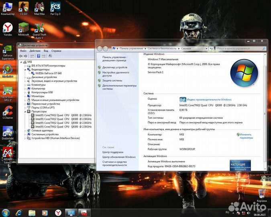Collapse the Видеоадаптеры node

point(25,70)
